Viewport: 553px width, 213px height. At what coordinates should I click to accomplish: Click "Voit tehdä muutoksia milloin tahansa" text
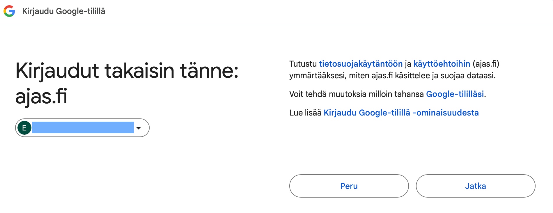pyautogui.click(x=356, y=94)
